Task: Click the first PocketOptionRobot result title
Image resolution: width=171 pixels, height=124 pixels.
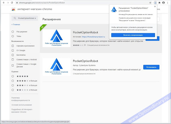Action: pos(85,32)
